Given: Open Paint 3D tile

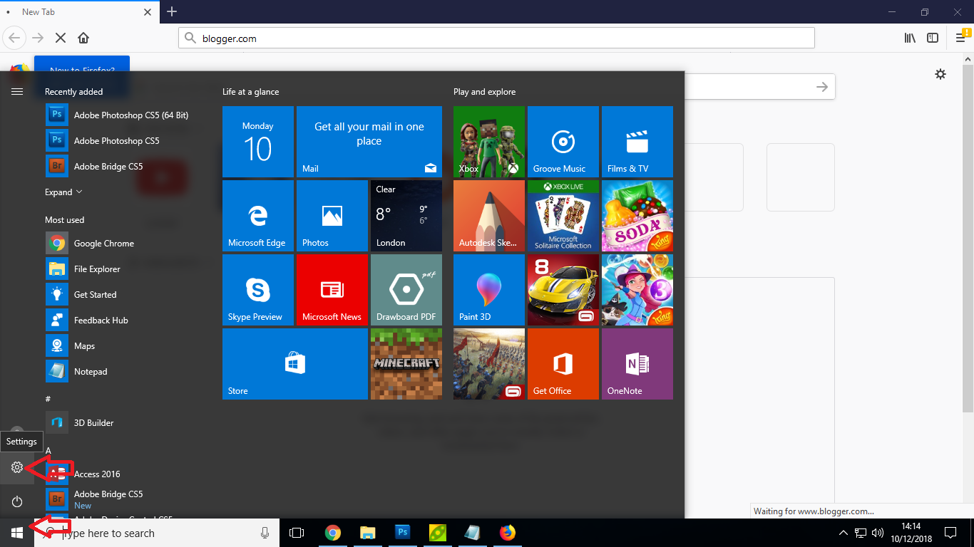Looking at the screenshot, I should point(489,290).
